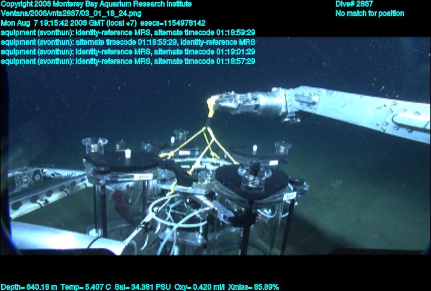This screenshot has width=431, height=291.
Task: Click the timestamp 'Mon Aug 7 19:15:42 2006 GMT'
Action: 53,23
